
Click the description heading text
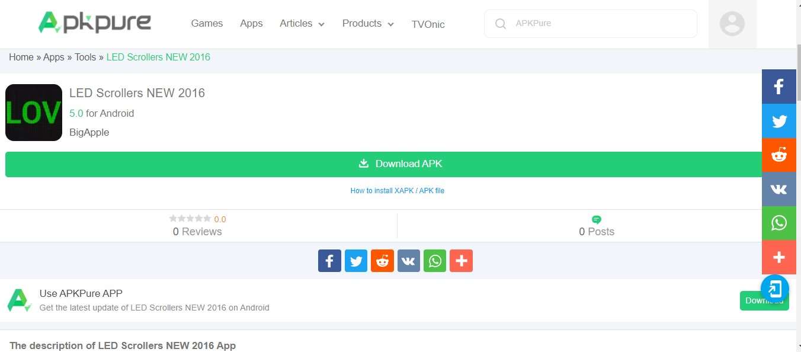(123, 345)
